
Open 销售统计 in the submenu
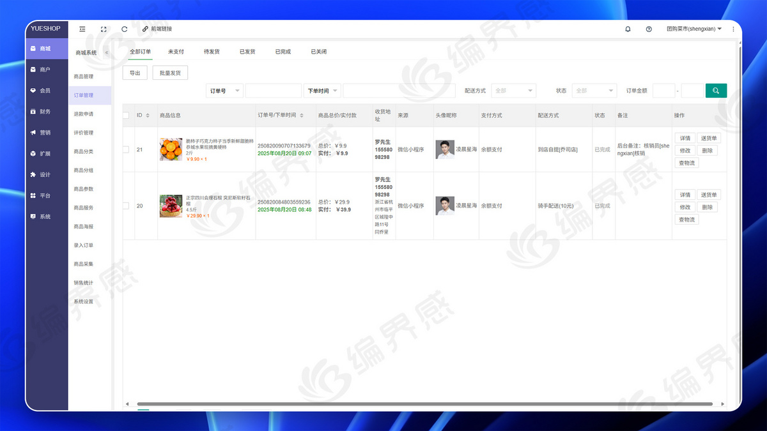point(84,283)
